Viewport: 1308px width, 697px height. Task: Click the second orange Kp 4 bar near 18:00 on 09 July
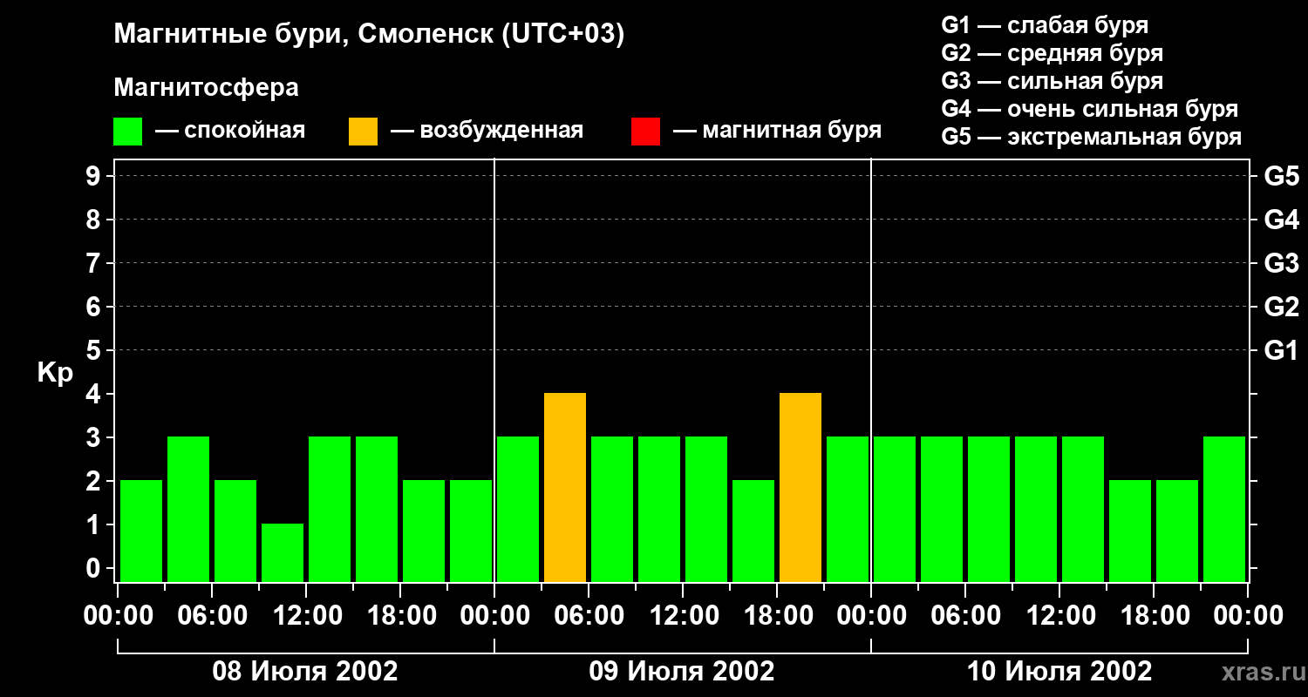800,488
